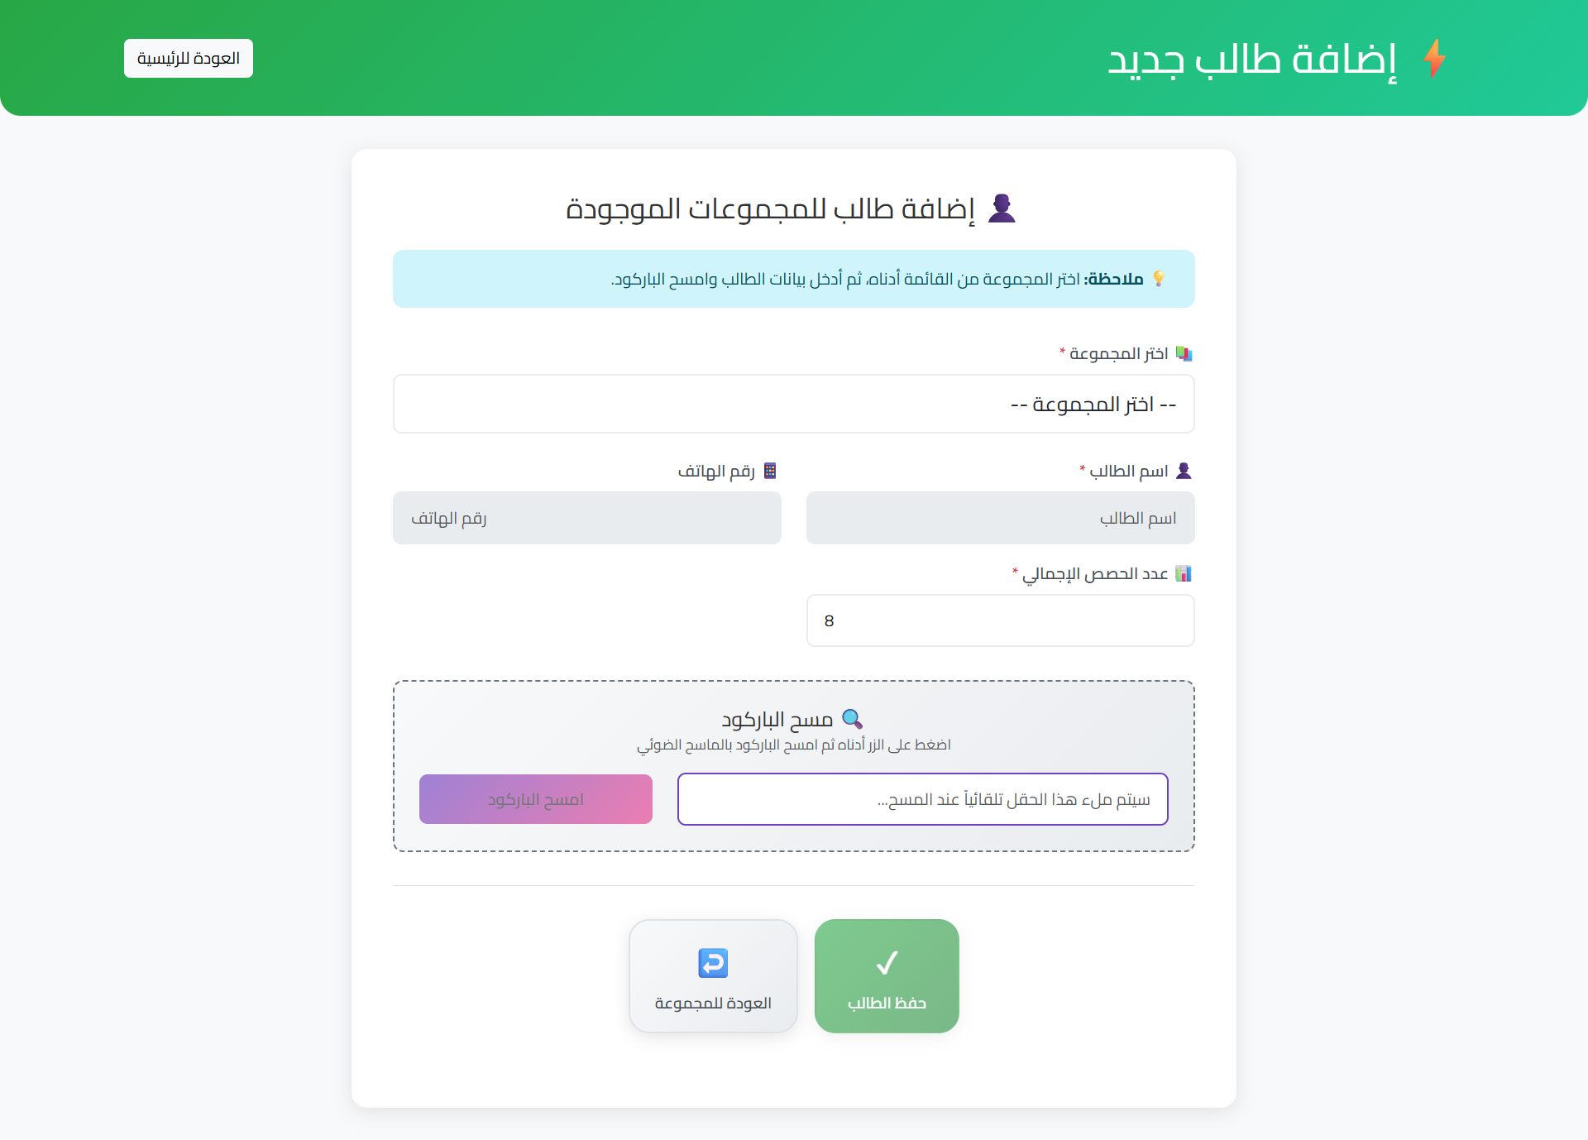Click the lightning bolt icon in header
Viewport: 1588px width, 1140px height.
[x=1435, y=59]
